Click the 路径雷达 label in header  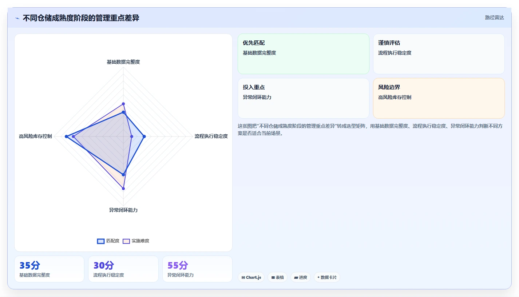tap(494, 17)
